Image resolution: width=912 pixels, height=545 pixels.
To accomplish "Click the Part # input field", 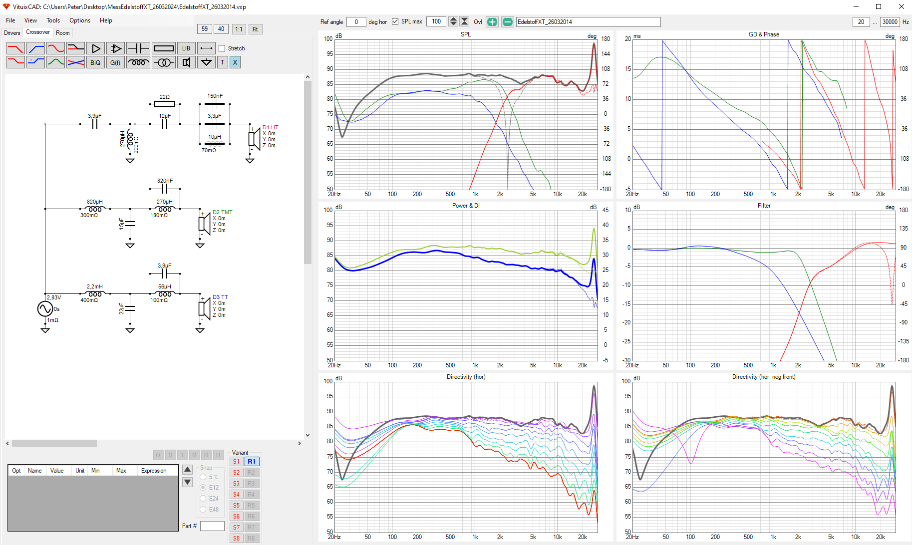I will [212, 526].
